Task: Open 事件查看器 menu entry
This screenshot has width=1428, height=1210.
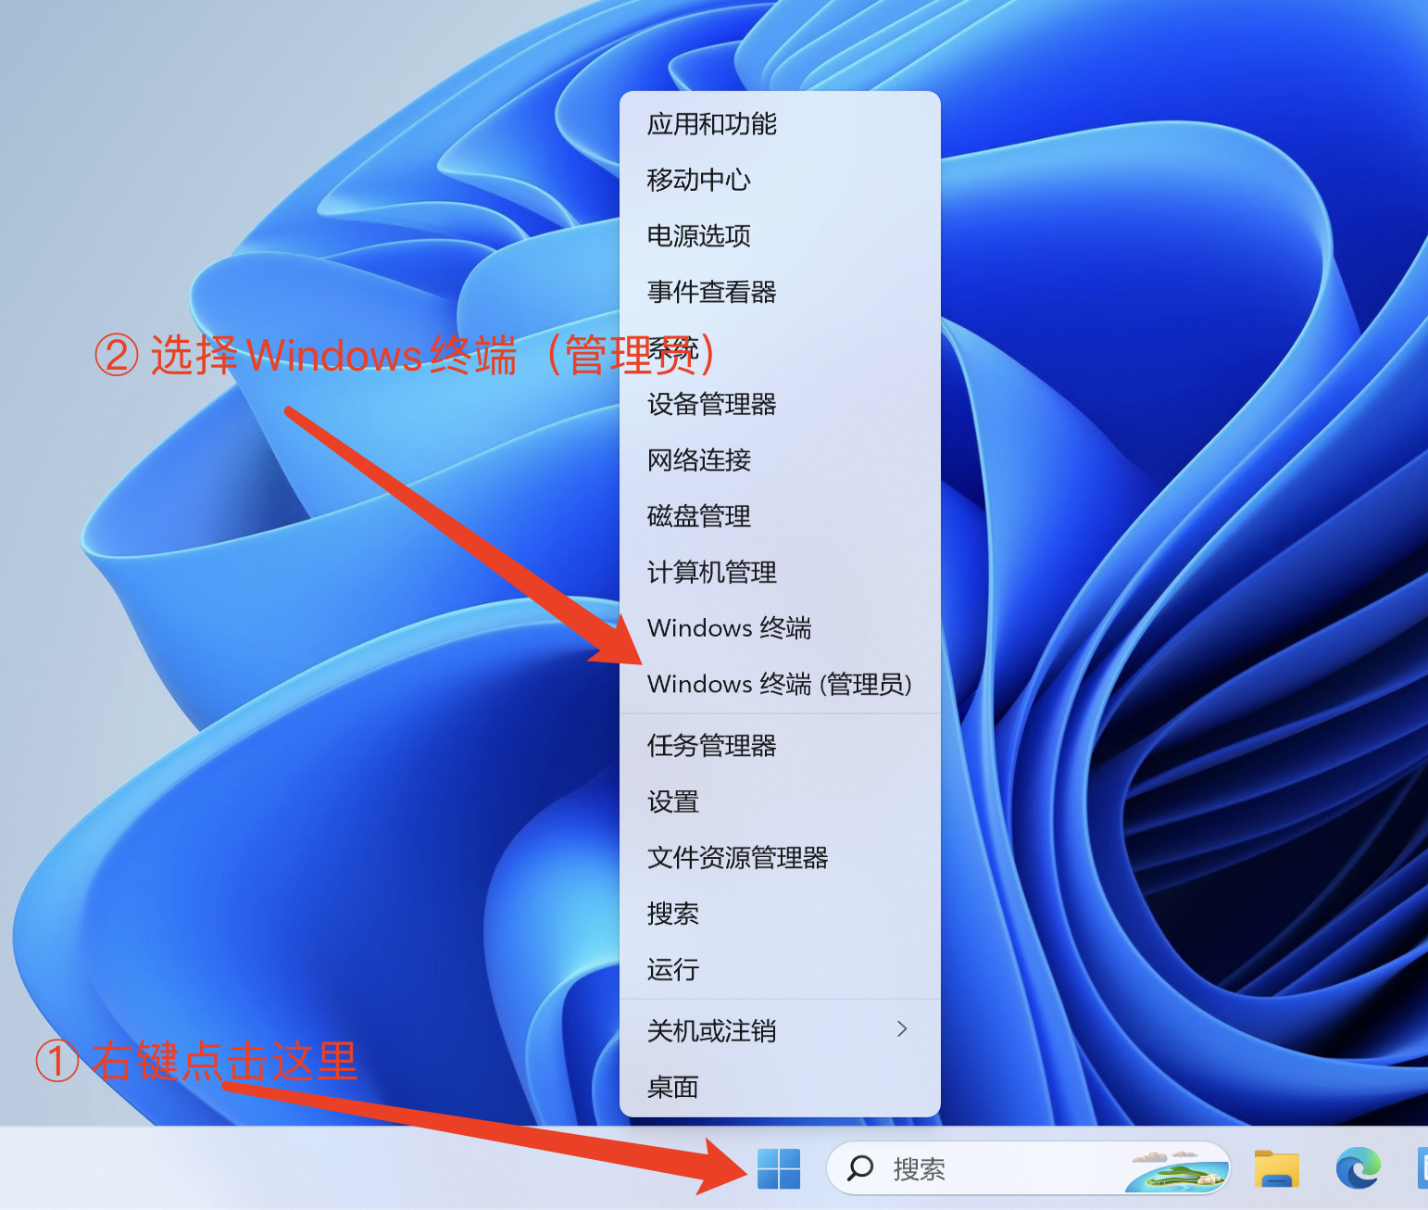Action: click(x=780, y=293)
